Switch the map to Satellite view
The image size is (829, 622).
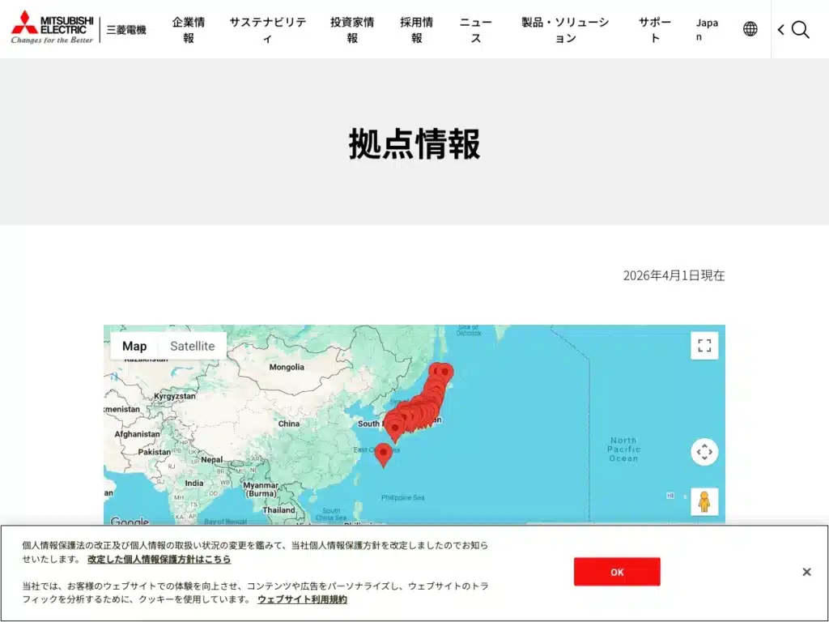click(193, 346)
